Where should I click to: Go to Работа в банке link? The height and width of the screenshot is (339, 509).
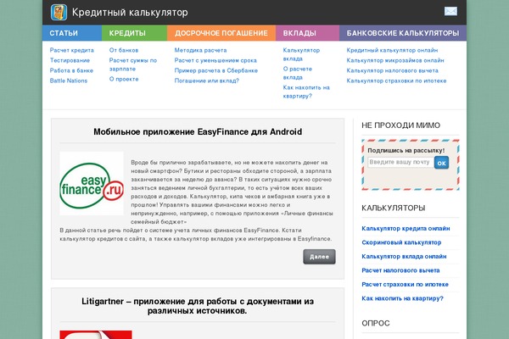coord(71,70)
